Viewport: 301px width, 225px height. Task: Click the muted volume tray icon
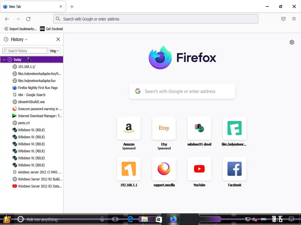[x=255, y=219]
